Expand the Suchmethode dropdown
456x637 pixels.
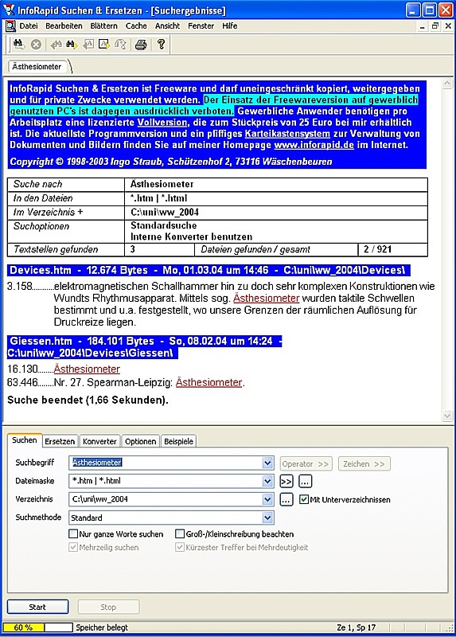click(x=267, y=518)
